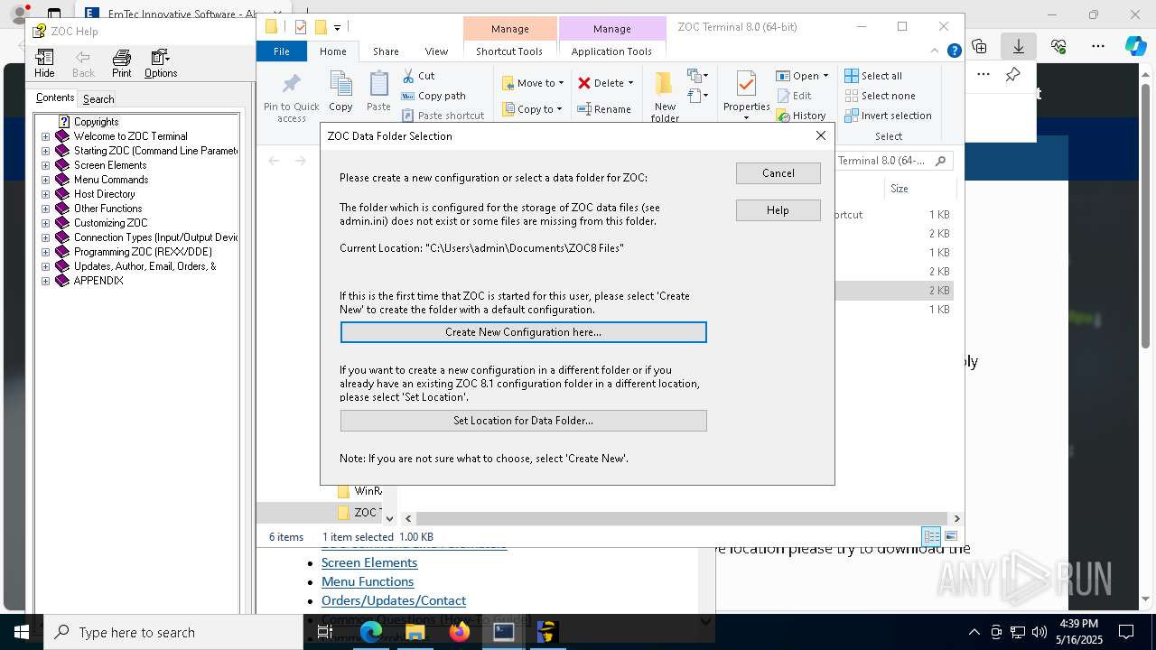Viewport: 1156px width, 650px height.
Task: Click the red Delete icon
Action: [584, 83]
